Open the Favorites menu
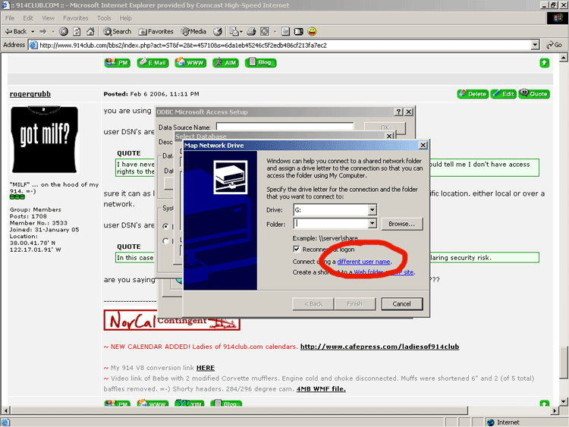Screen dimensions: 569x427 coord(75,18)
